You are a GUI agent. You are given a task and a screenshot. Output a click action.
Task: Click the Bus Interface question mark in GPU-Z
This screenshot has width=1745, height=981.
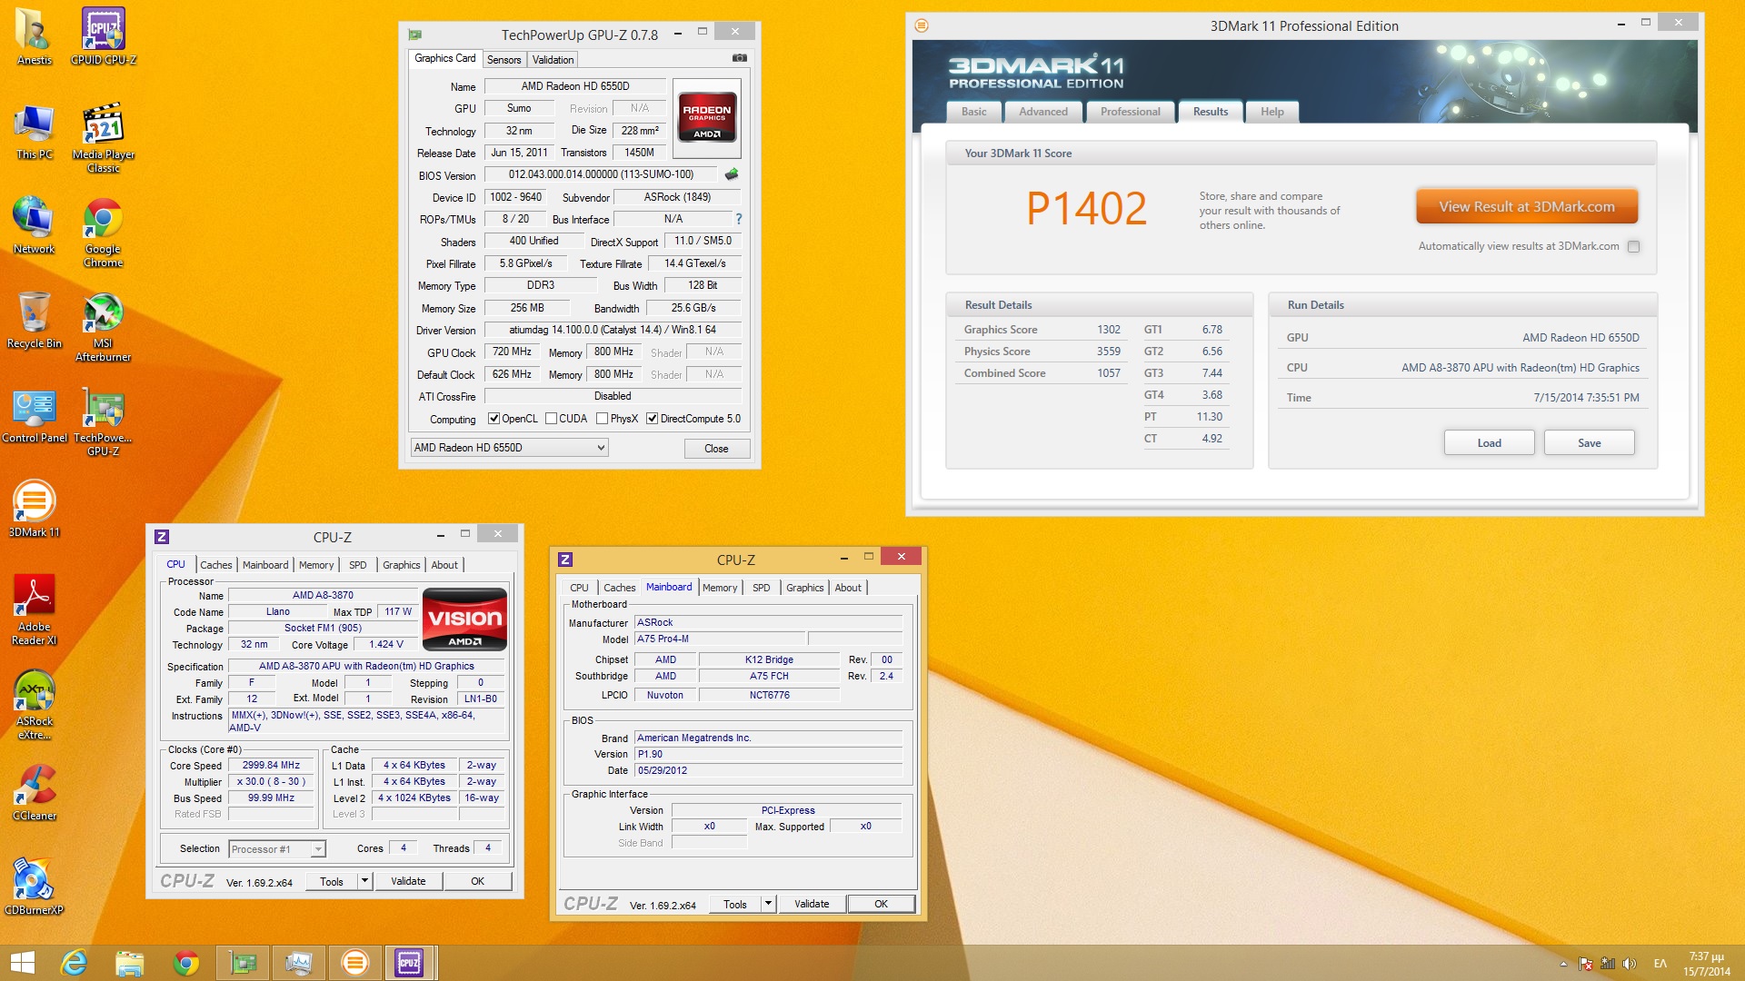click(739, 219)
